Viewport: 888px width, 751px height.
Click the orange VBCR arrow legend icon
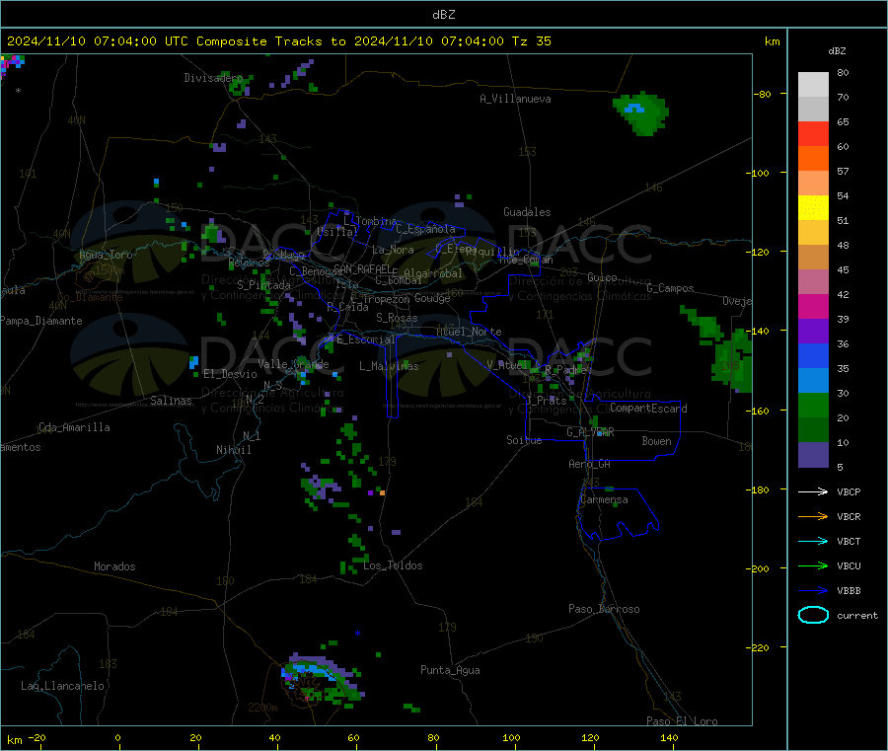click(813, 516)
